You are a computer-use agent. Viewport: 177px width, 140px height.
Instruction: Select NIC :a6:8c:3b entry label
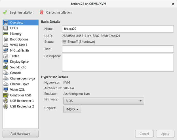click(19, 51)
